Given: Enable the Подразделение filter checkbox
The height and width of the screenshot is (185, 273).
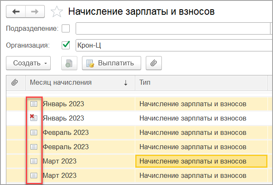Looking at the screenshot, I should pos(66,29).
